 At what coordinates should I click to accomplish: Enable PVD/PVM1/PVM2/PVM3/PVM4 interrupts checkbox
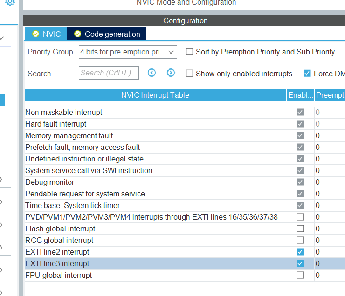(x=300, y=217)
